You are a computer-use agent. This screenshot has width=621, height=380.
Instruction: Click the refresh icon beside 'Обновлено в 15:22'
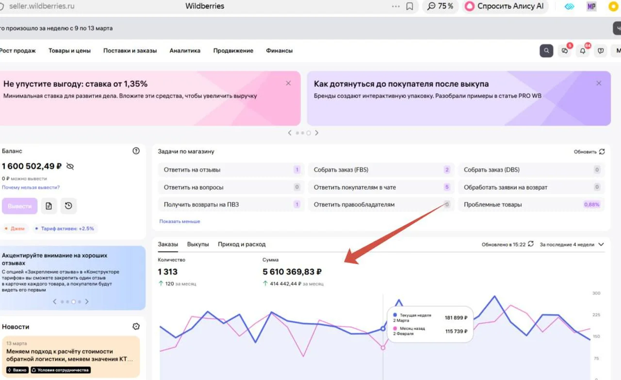click(531, 244)
